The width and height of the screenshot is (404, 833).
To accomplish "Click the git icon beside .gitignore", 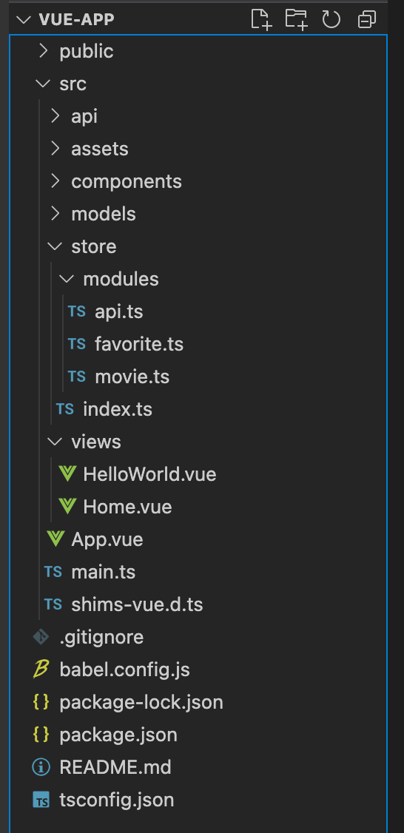I will click(x=41, y=637).
